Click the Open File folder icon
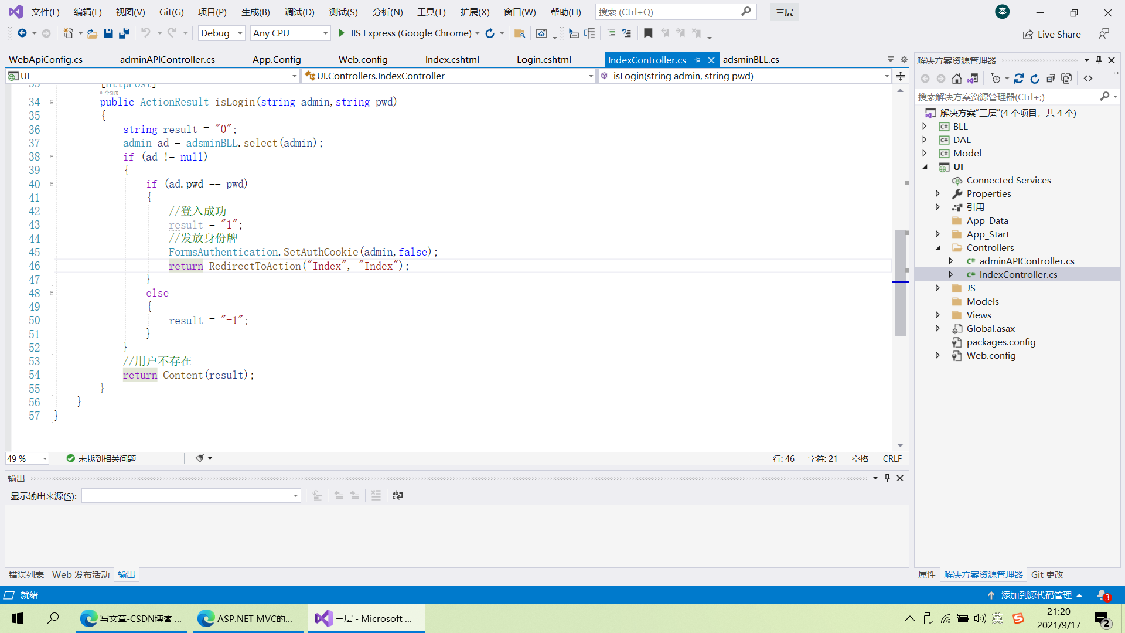Image resolution: width=1125 pixels, height=633 pixels. [x=92, y=33]
